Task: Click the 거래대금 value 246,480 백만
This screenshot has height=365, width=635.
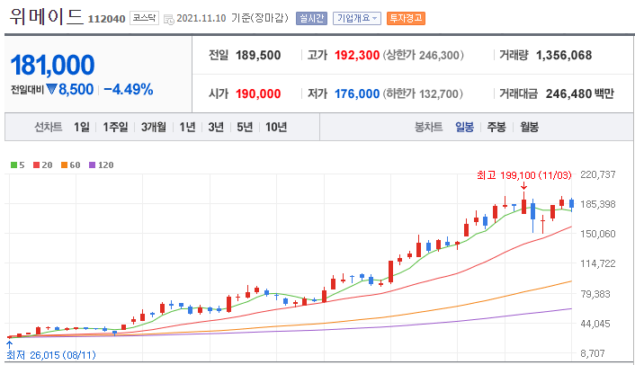Action: pos(579,93)
